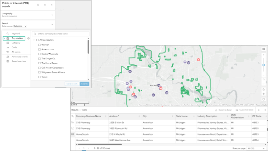268x151 pixels.
Task: Go to page 1 of results
Action: tap(84, 148)
